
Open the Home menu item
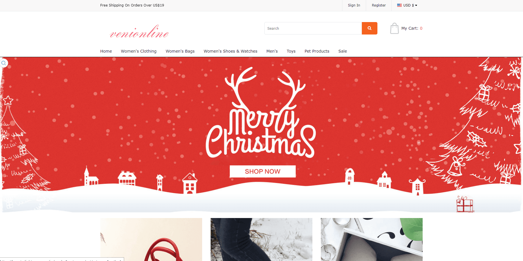tap(106, 51)
